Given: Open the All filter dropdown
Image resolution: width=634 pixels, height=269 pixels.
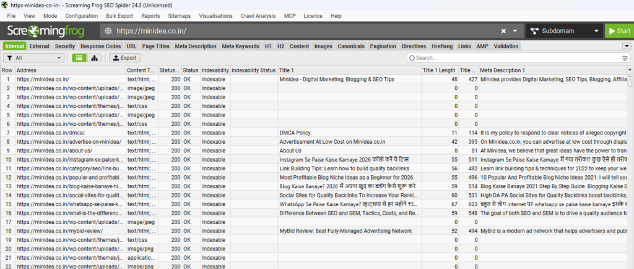Looking at the screenshot, I should (x=34, y=58).
